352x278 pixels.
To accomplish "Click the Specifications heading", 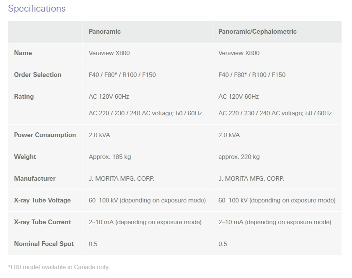I will (x=37, y=9).
